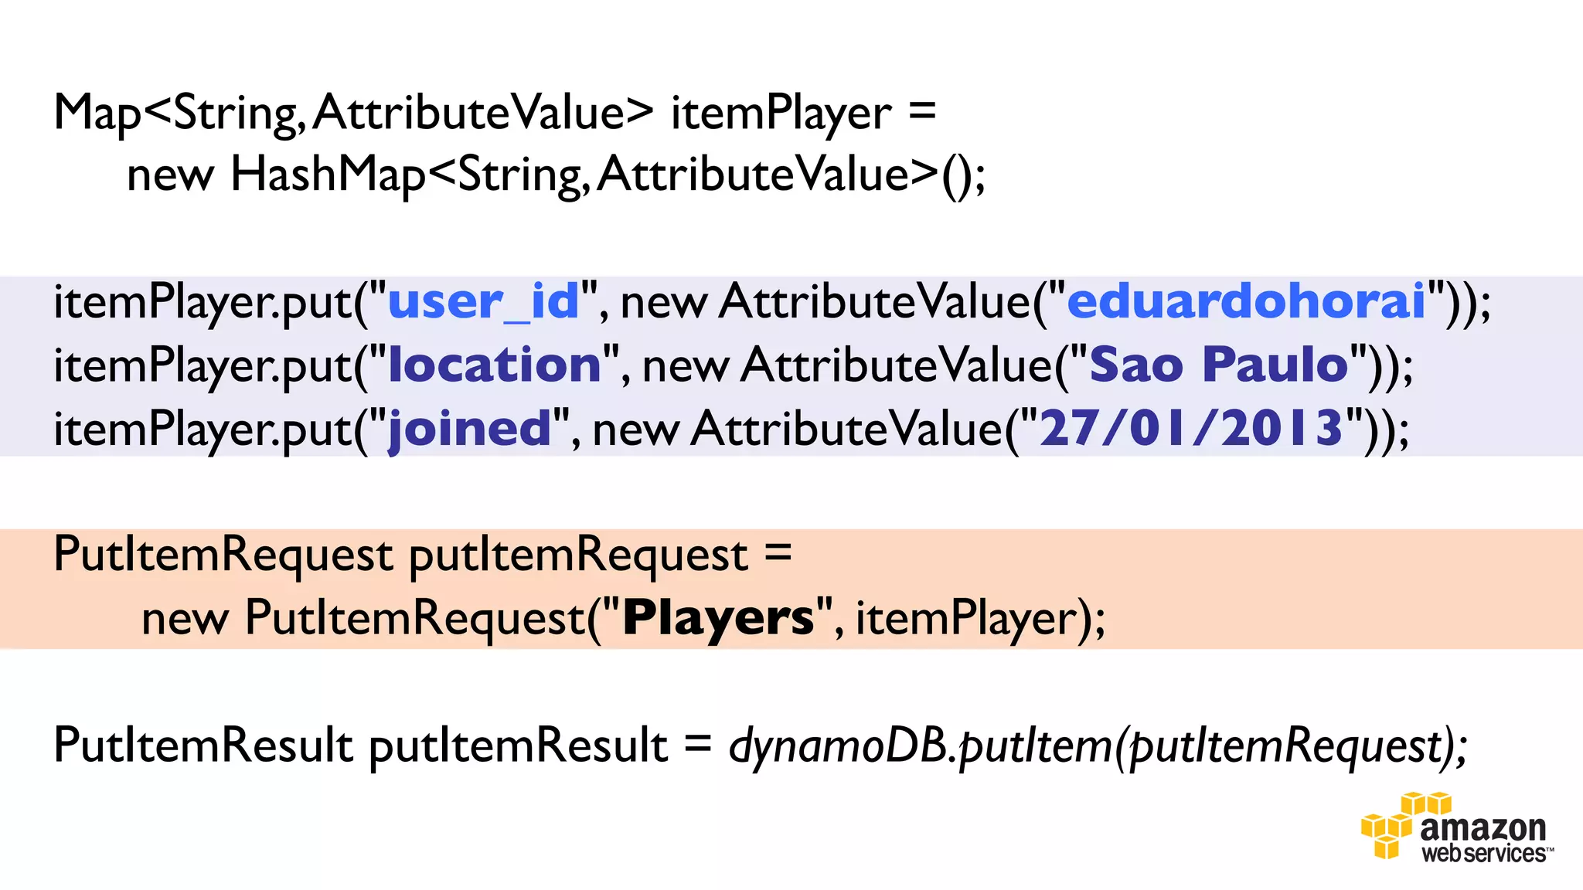Click the "itemPlayer =" variable name
The height and width of the screenshot is (890, 1583).
pos(781,113)
